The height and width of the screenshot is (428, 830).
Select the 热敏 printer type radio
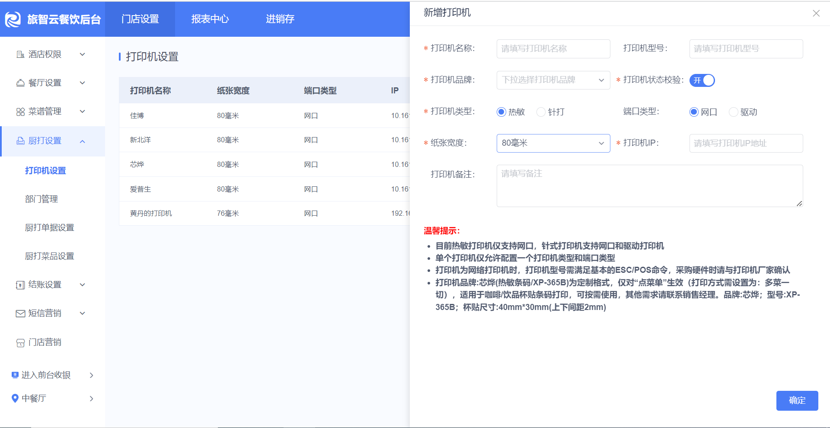(x=501, y=112)
